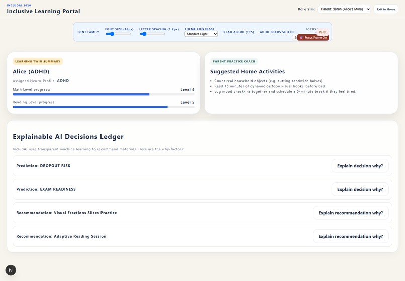The height and width of the screenshot is (281, 405).
Task: Explain the Exam Readiness prediction decision
Action: 360,189
